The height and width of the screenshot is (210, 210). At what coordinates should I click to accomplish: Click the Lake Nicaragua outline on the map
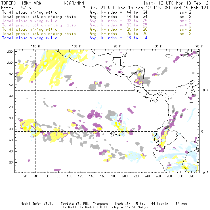pyautogui.click(x=136, y=84)
